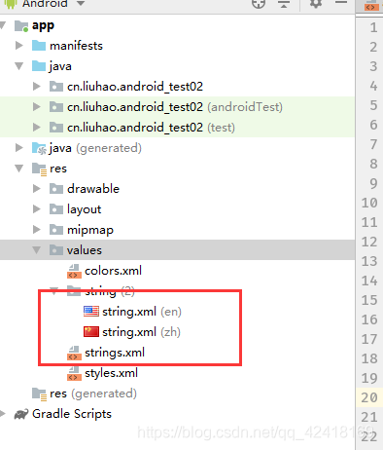Click the mipmap folder icon

click(x=56, y=230)
